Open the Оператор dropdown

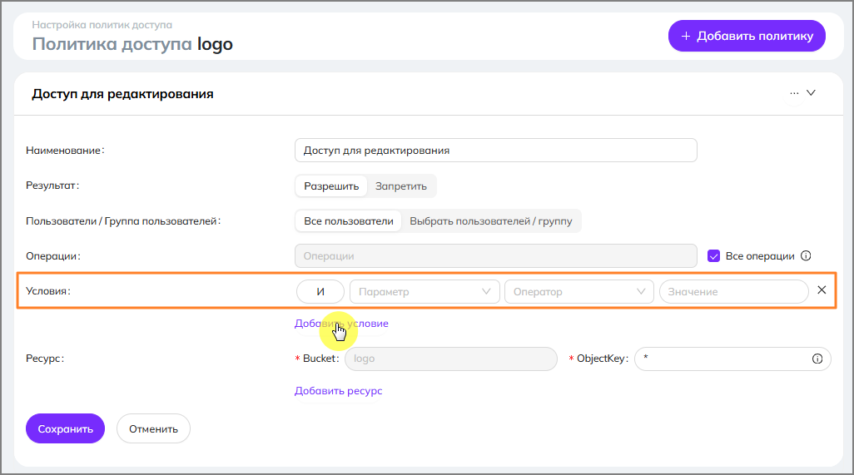[x=579, y=292]
